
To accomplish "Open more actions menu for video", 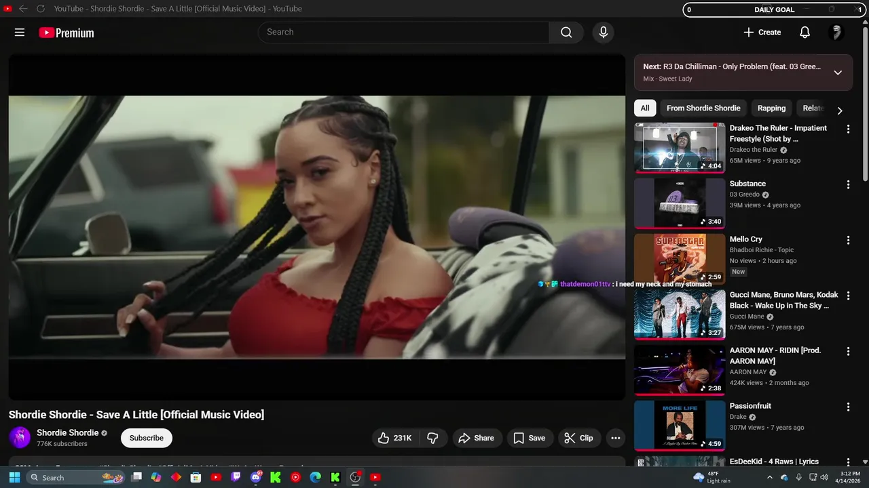I will (615, 438).
